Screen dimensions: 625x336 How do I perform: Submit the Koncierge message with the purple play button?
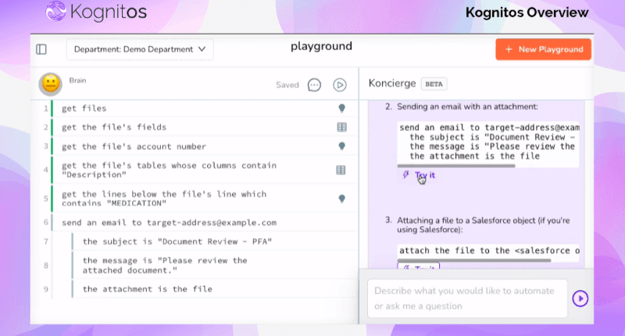pyautogui.click(x=580, y=298)
